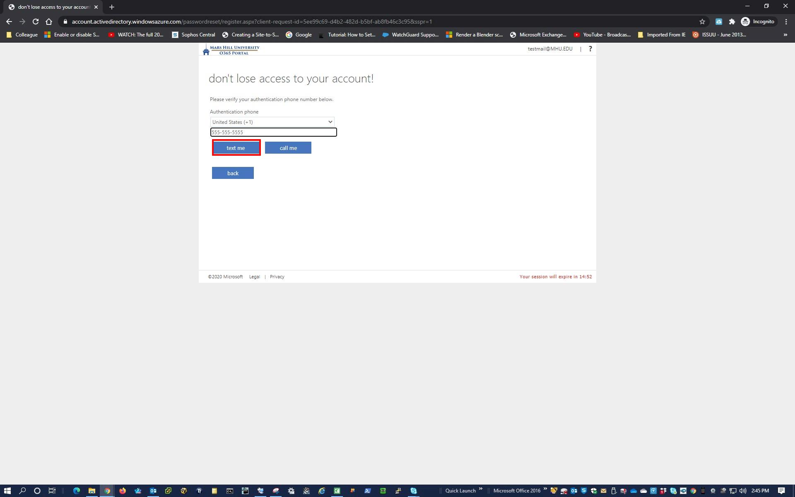Bookmark this page with the star icon
The height and width of the screenshot is (497, 795).
click(703, 21)
